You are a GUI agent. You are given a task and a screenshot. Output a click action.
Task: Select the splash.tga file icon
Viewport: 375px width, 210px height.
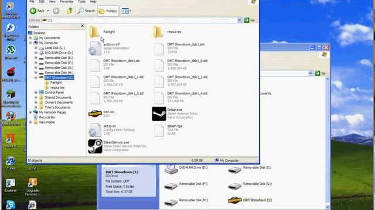click(x=159, y=130)
